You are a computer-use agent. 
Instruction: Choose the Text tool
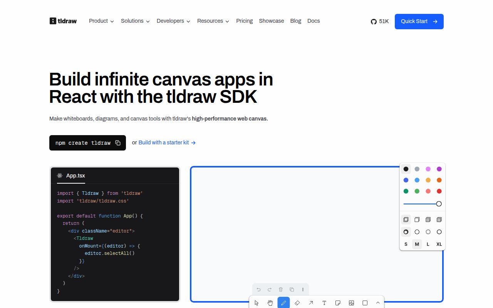pyautogui.click(x=324, y=303)
